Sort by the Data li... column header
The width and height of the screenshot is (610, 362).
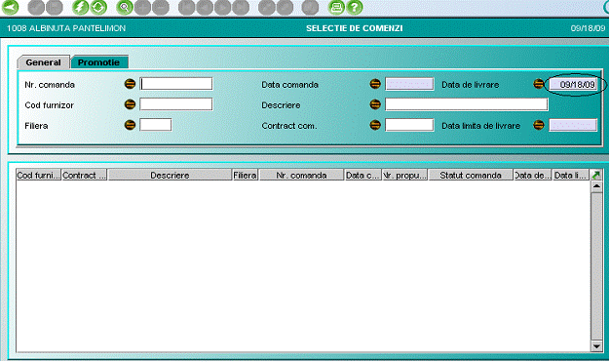click(x=571, y=176)
